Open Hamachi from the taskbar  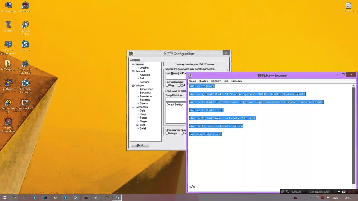[x=76, y=198]
